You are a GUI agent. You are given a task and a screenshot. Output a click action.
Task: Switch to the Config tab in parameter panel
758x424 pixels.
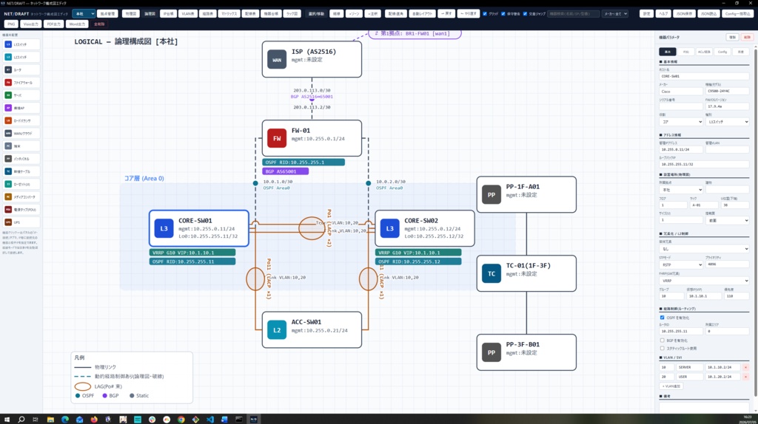pos(722,52)
